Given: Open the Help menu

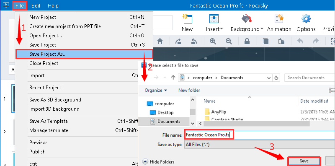Looking at the screenshot, I should pyautogui.click(x=53, y=5).
